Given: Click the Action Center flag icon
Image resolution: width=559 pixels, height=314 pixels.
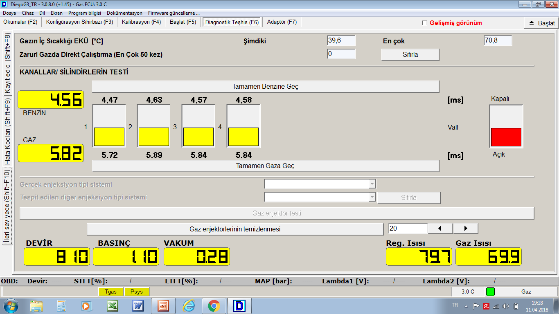Looking at the screenshot, I should click(x=476, y=306).
